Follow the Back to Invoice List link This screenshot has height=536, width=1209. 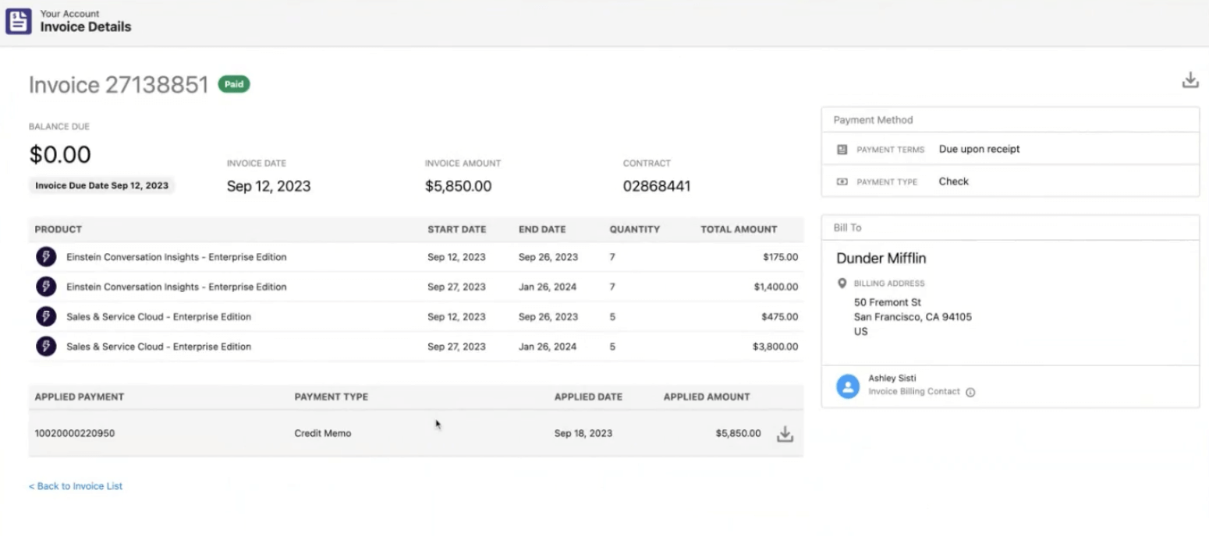pos(76,485)
